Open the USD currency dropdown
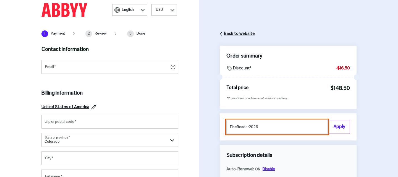Viewport: 398px width, 177px height. pyautogui.click(x=164, y=10)
